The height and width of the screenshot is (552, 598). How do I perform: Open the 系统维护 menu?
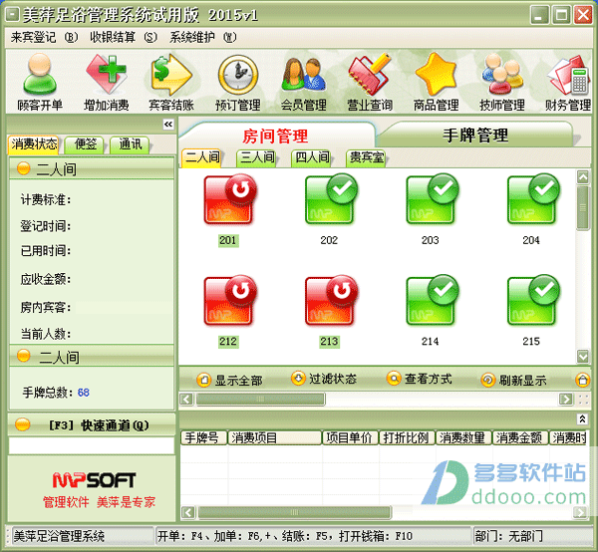tap(202, 37)
